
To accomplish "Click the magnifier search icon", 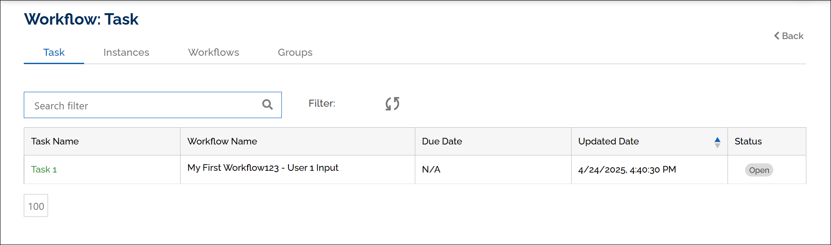I will [267, 104].
